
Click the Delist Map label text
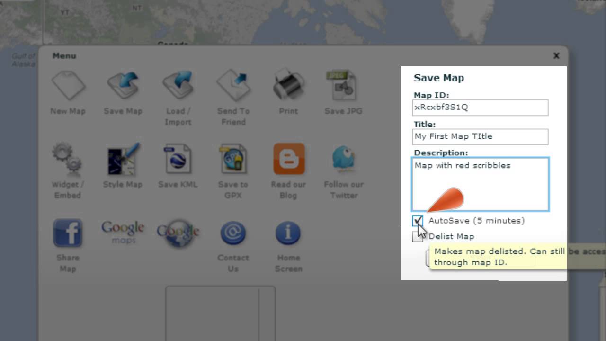pyautogui.click(x=451, y=236)
